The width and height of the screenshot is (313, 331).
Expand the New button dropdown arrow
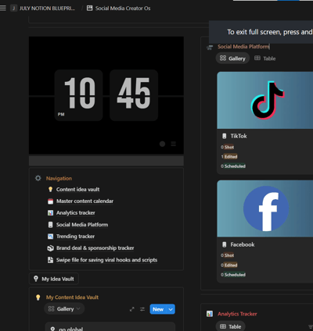[x=171, y=309]
